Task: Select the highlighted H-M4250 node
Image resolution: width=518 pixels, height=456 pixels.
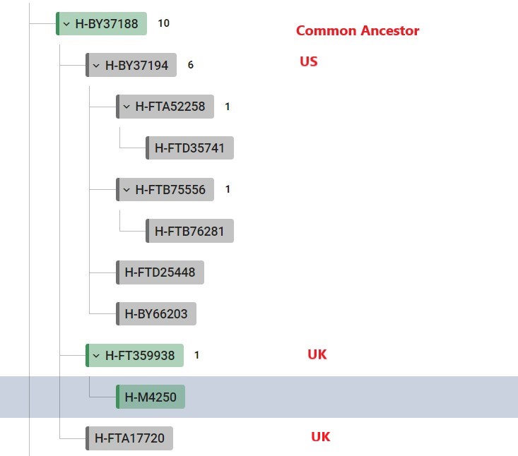Action: [151, 397]
